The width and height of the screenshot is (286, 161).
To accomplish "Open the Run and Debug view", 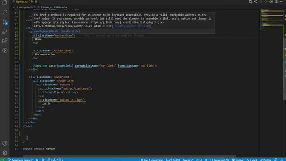I will tap(5, 31).
